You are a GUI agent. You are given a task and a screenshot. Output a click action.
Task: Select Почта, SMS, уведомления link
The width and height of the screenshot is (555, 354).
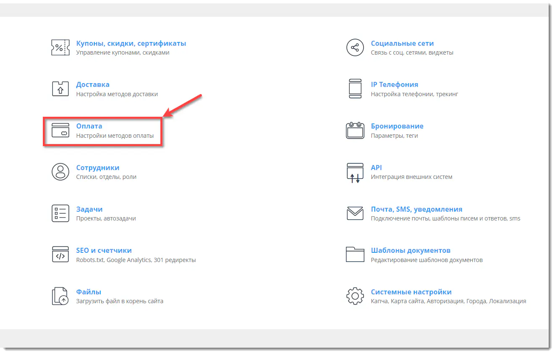point(416,209)
